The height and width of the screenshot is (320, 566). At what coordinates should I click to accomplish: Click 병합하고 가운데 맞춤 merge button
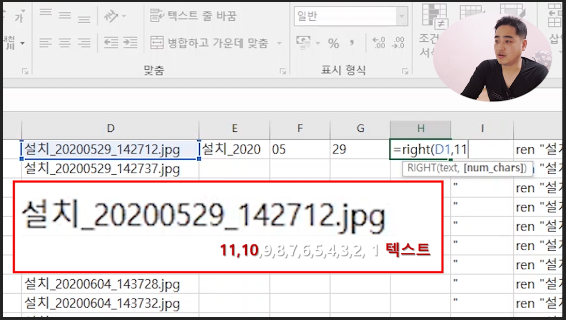click(209, 43)
